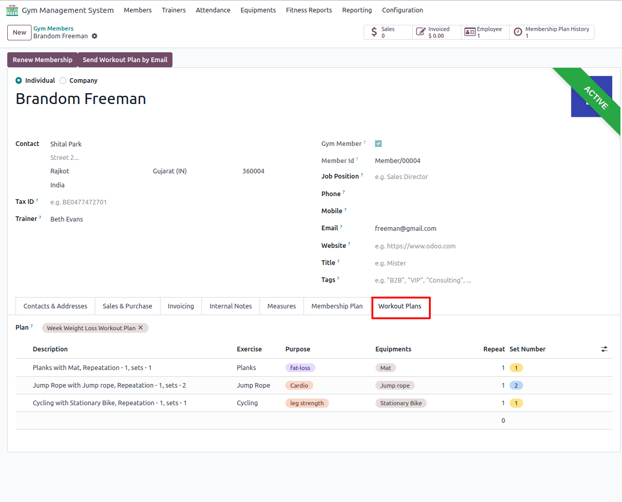This screenshot has height=502, width=622.
Task: Switch to the Membership Plan tab
Action: point(337,306)
